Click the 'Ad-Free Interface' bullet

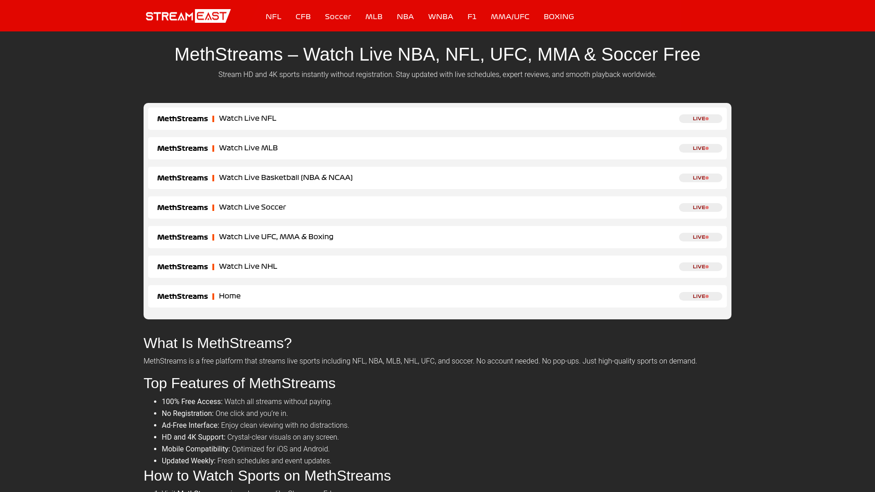pyautogui.click(x=255, y=425)
